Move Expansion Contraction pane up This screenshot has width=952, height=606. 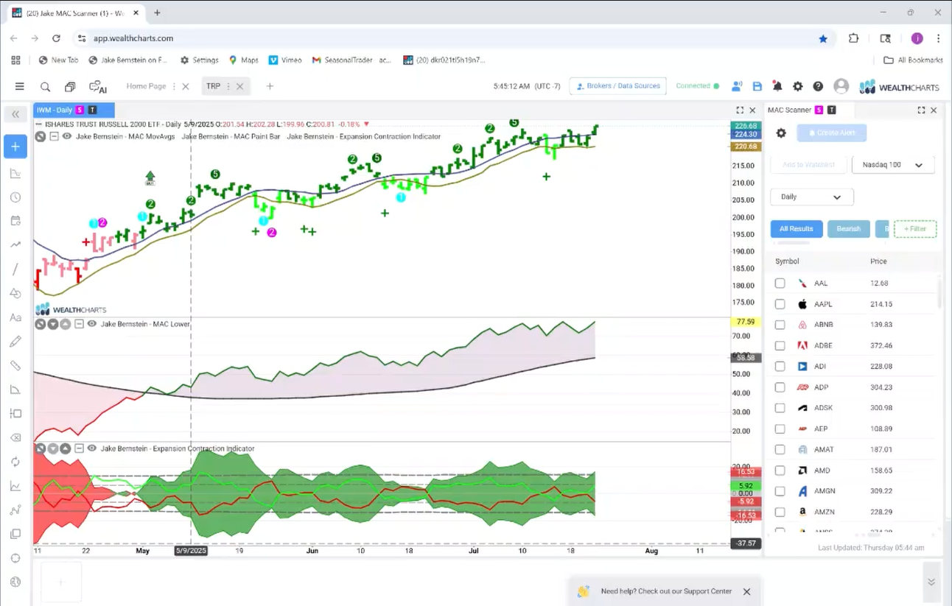point(66,448)
